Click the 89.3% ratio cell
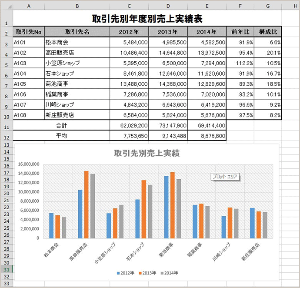The height and width of the screenshot is (288, 300). pos(240,84)
